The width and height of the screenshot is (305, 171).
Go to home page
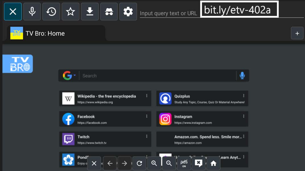(213, 163)
